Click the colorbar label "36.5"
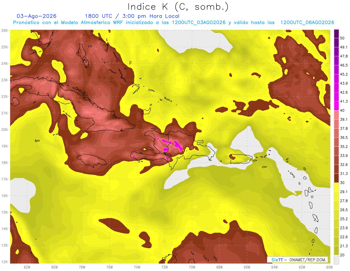Image resolution: width=350 pixels, height=271 pixels. [344, 137]
